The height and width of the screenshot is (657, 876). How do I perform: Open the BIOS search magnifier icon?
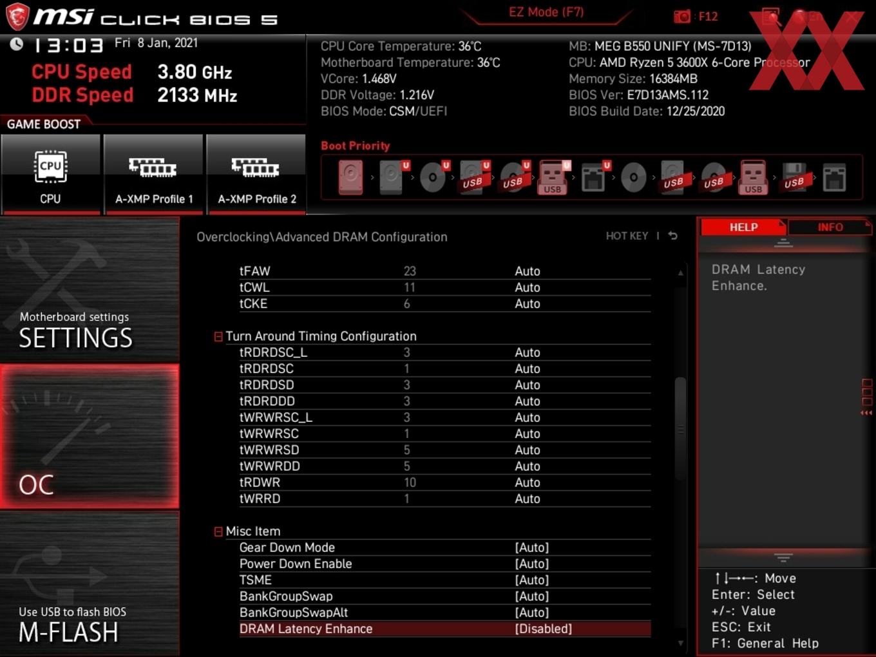(770, 16)
